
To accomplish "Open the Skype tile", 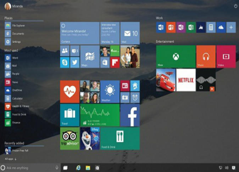I will (65, 62).
